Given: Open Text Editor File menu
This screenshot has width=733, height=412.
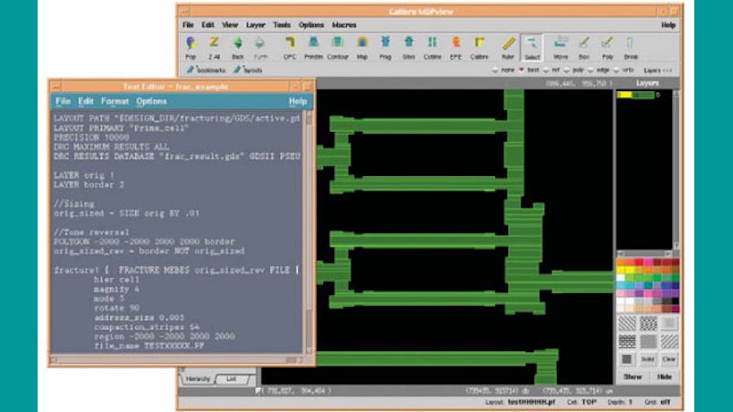Looking at the screenshot, I should [x=63, y=101].
